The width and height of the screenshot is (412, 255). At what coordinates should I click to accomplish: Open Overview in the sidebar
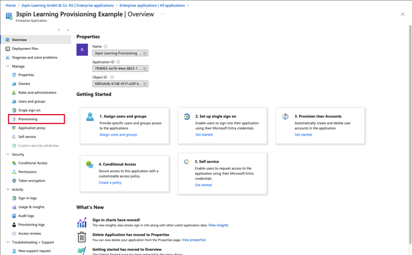[36, 40]
